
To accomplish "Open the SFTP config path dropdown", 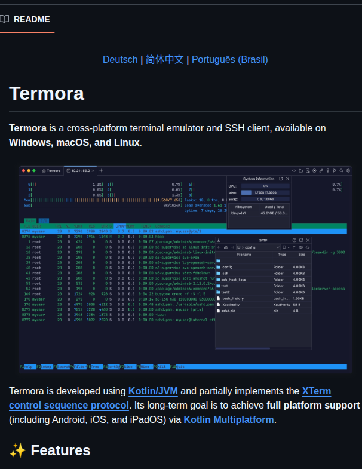I will pyautogui.click(x=278, y=247).
